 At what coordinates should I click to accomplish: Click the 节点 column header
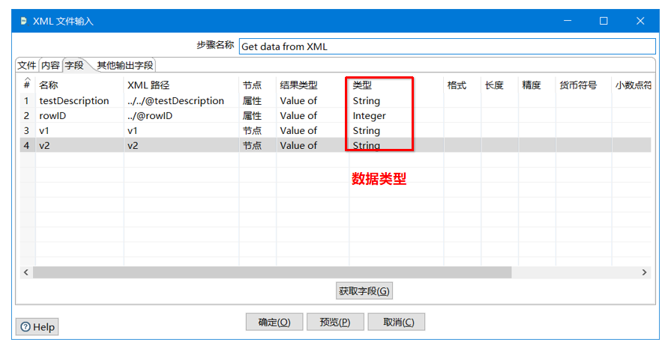258,85
